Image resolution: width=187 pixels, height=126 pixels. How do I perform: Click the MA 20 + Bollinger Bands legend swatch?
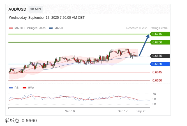click(11, 28)
